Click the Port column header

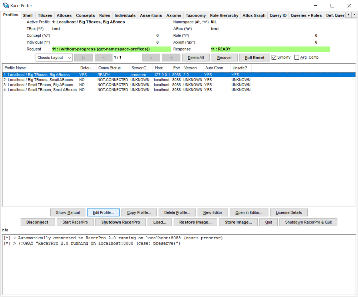[177, 68]
